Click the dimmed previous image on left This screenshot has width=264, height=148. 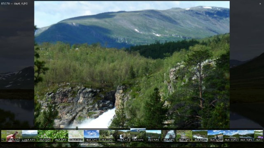coord(17,67)
